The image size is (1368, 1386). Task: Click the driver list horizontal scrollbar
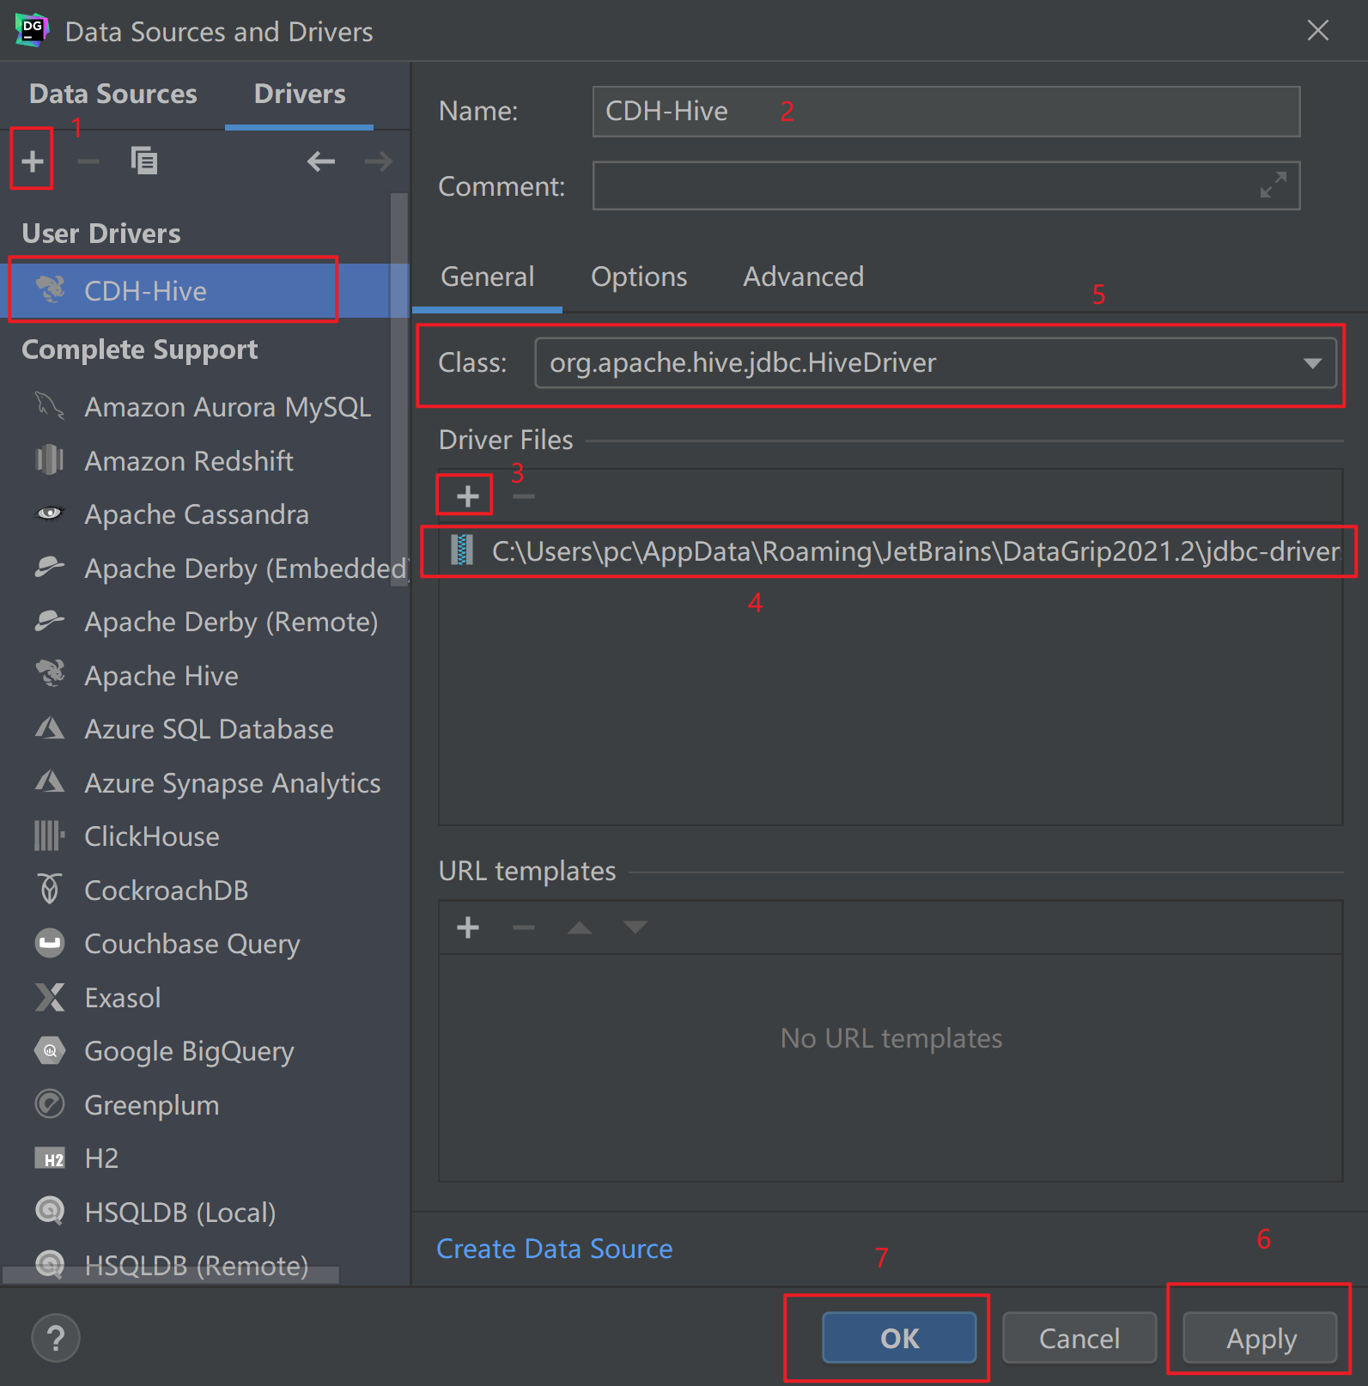pos(171,1275)
